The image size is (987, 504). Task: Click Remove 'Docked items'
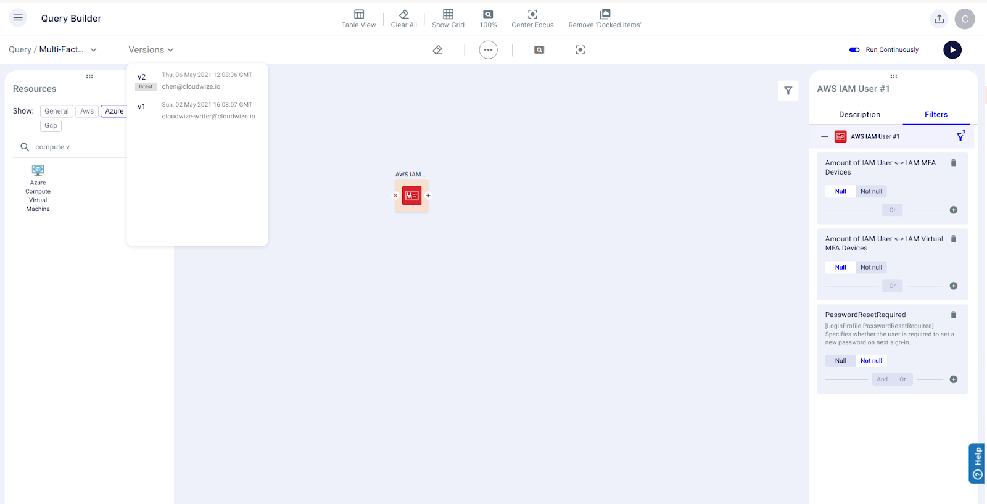(605, 19)
